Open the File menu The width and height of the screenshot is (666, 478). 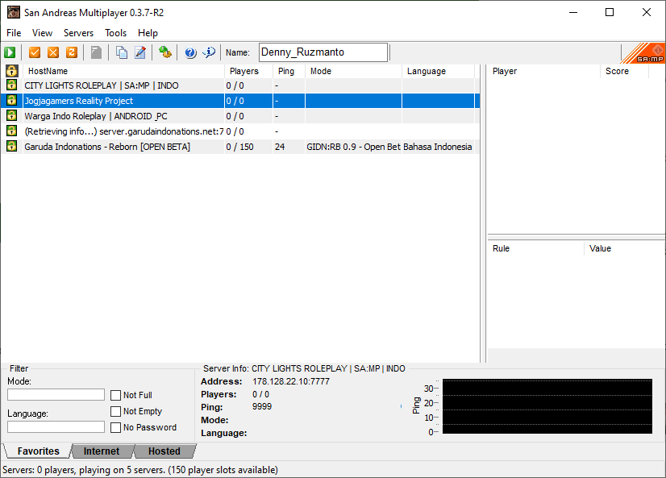pyautogui.click(x=14, y=33)
